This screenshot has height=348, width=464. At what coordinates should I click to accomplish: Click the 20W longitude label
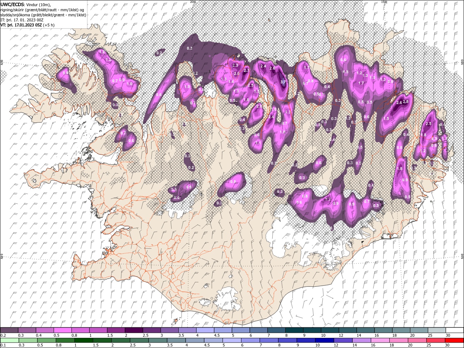pyautogui.click(x=193, y=2)
